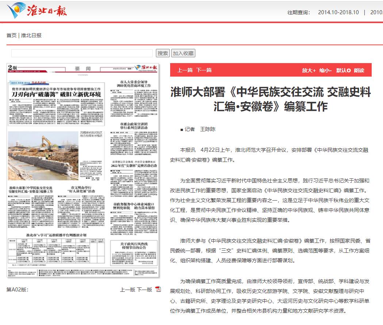Screen dimensions: 383x325
Task: Open 市政务服务中心林业局窗口 article
Action: tap(134, 206)
